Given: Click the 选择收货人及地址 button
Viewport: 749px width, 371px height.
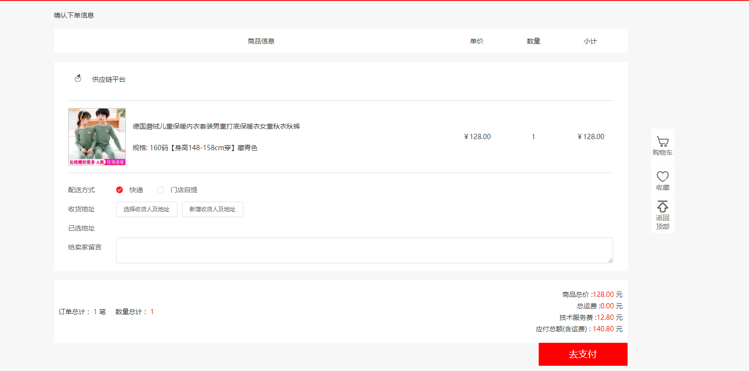Looking at the screenshot, I should 146,209.
